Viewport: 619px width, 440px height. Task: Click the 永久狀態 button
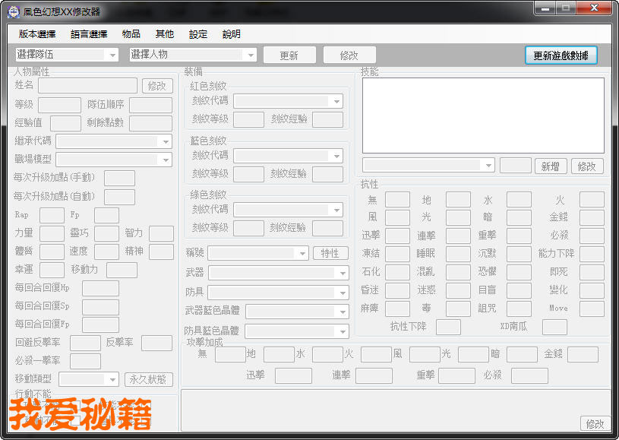pos(148,379)
